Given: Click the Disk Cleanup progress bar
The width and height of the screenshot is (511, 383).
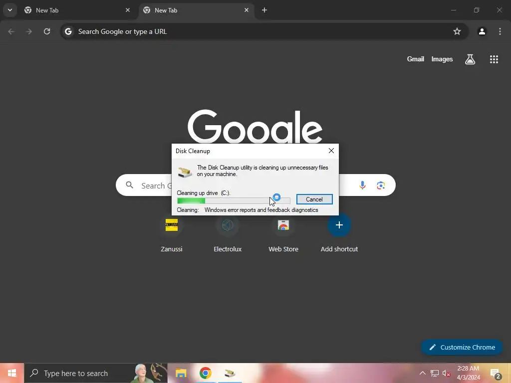Looking at the screenshot, I should pyautogui.click(x=234, y=200).
